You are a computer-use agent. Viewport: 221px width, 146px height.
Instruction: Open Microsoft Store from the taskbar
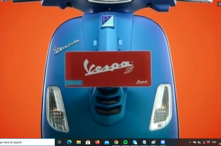[x=88, y=142]
